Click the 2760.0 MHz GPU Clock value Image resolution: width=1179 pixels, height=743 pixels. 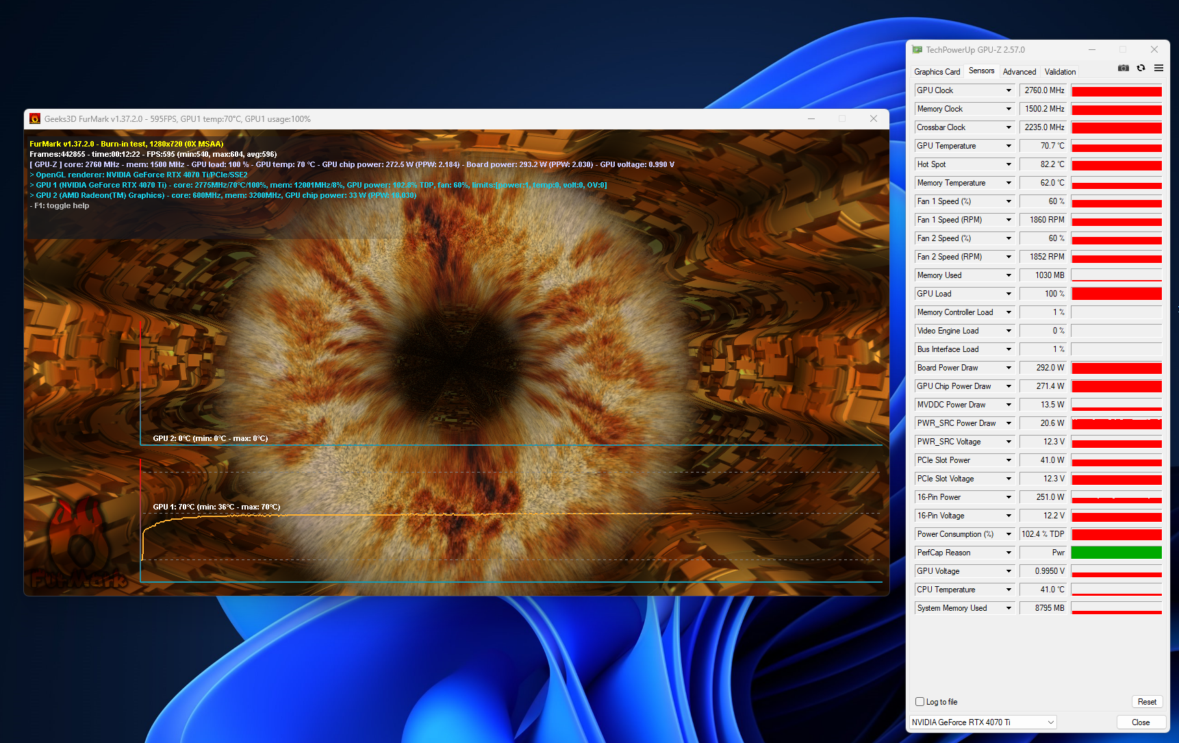[x=1043, y=90]
